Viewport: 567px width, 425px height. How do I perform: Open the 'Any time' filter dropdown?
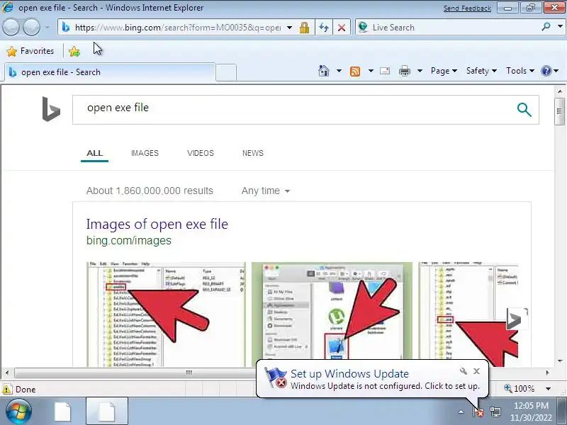pos(266,191)
